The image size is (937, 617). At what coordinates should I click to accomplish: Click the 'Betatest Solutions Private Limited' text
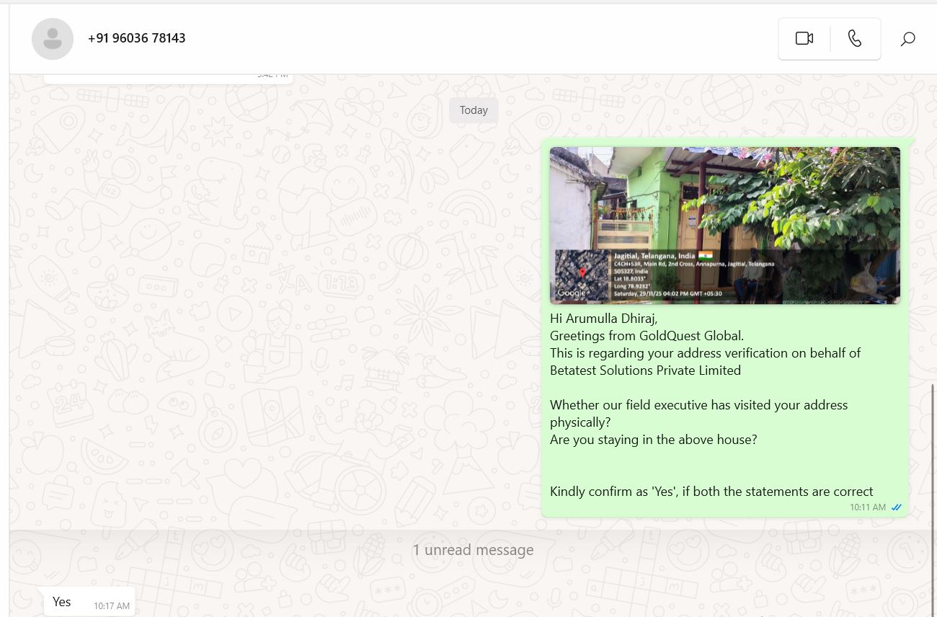coord(645,370)
